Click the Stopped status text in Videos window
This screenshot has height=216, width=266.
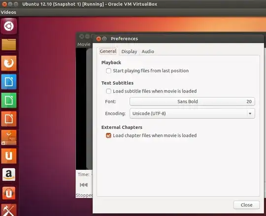click(x=84, y=195)
